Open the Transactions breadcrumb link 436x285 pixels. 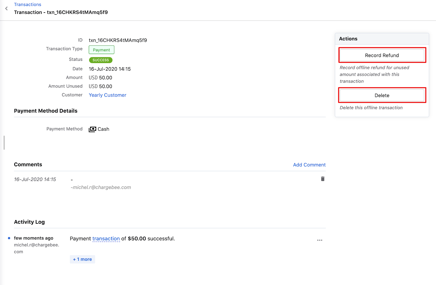[x=28, y=4]
